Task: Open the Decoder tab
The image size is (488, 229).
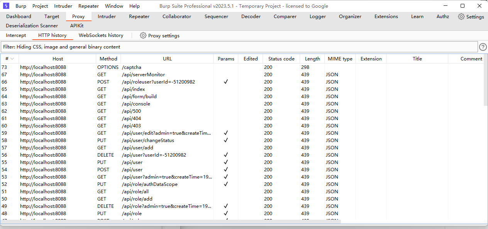Action: pos(251,17)
